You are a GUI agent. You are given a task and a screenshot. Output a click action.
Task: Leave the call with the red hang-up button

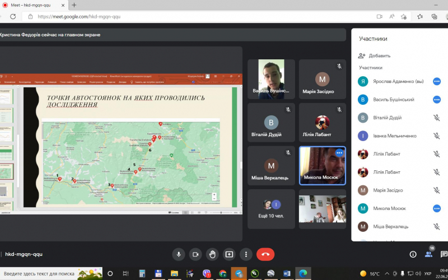point(265,254)
